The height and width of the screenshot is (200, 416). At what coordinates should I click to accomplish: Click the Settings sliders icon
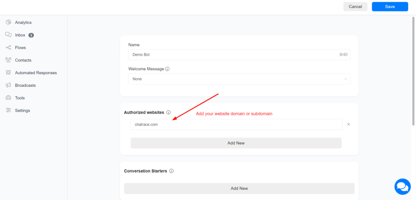coord(8,110)
